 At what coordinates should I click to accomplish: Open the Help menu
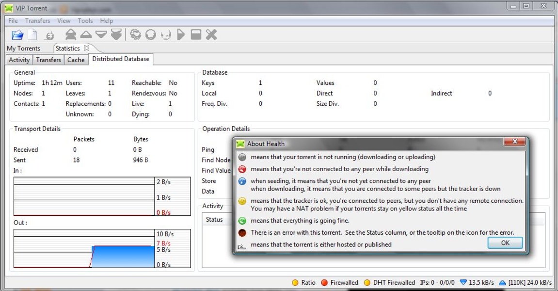(x=106, y=21)
